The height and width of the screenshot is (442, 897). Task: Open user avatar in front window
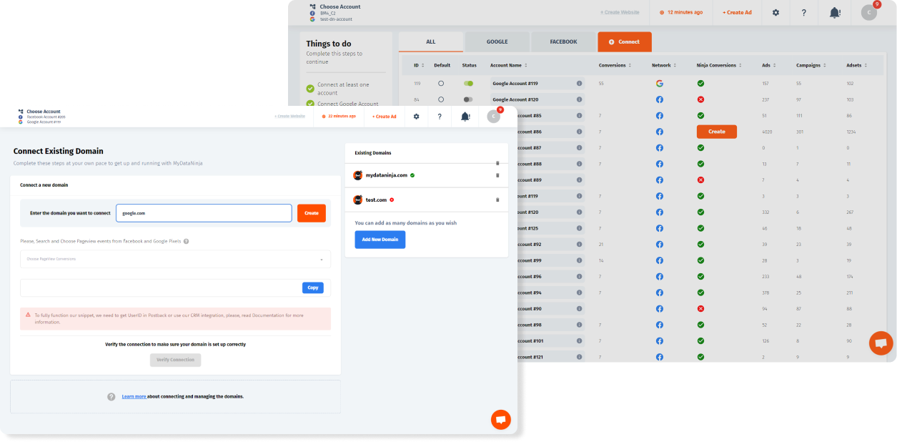click(x=493, y=116)
